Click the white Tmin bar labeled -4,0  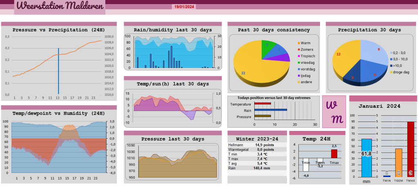tap(306, 164)
